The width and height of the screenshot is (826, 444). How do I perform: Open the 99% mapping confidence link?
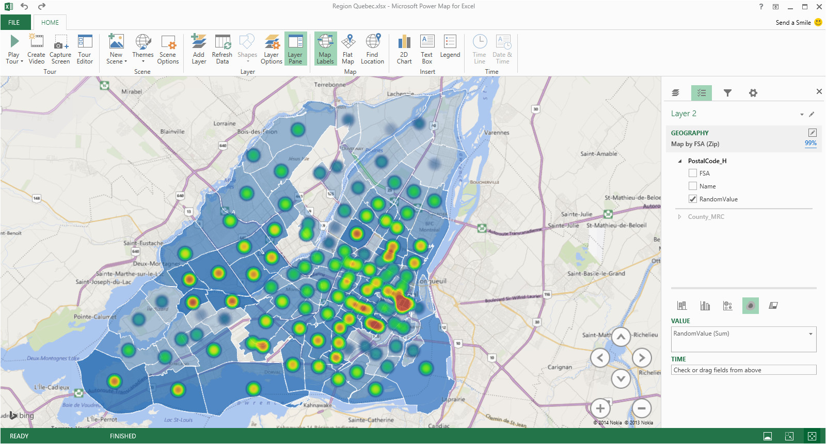811,143
